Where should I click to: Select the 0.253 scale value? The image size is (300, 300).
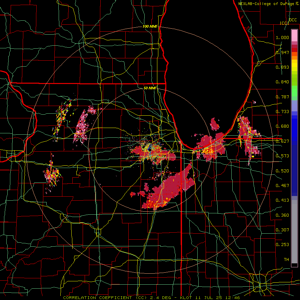click(282, 245)
